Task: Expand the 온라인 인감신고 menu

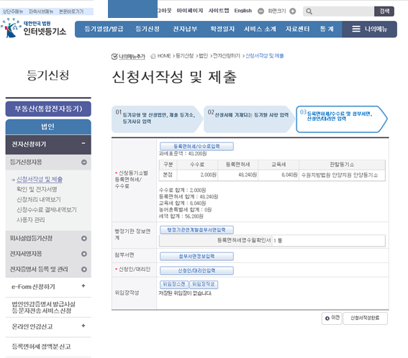Action: 83,326
